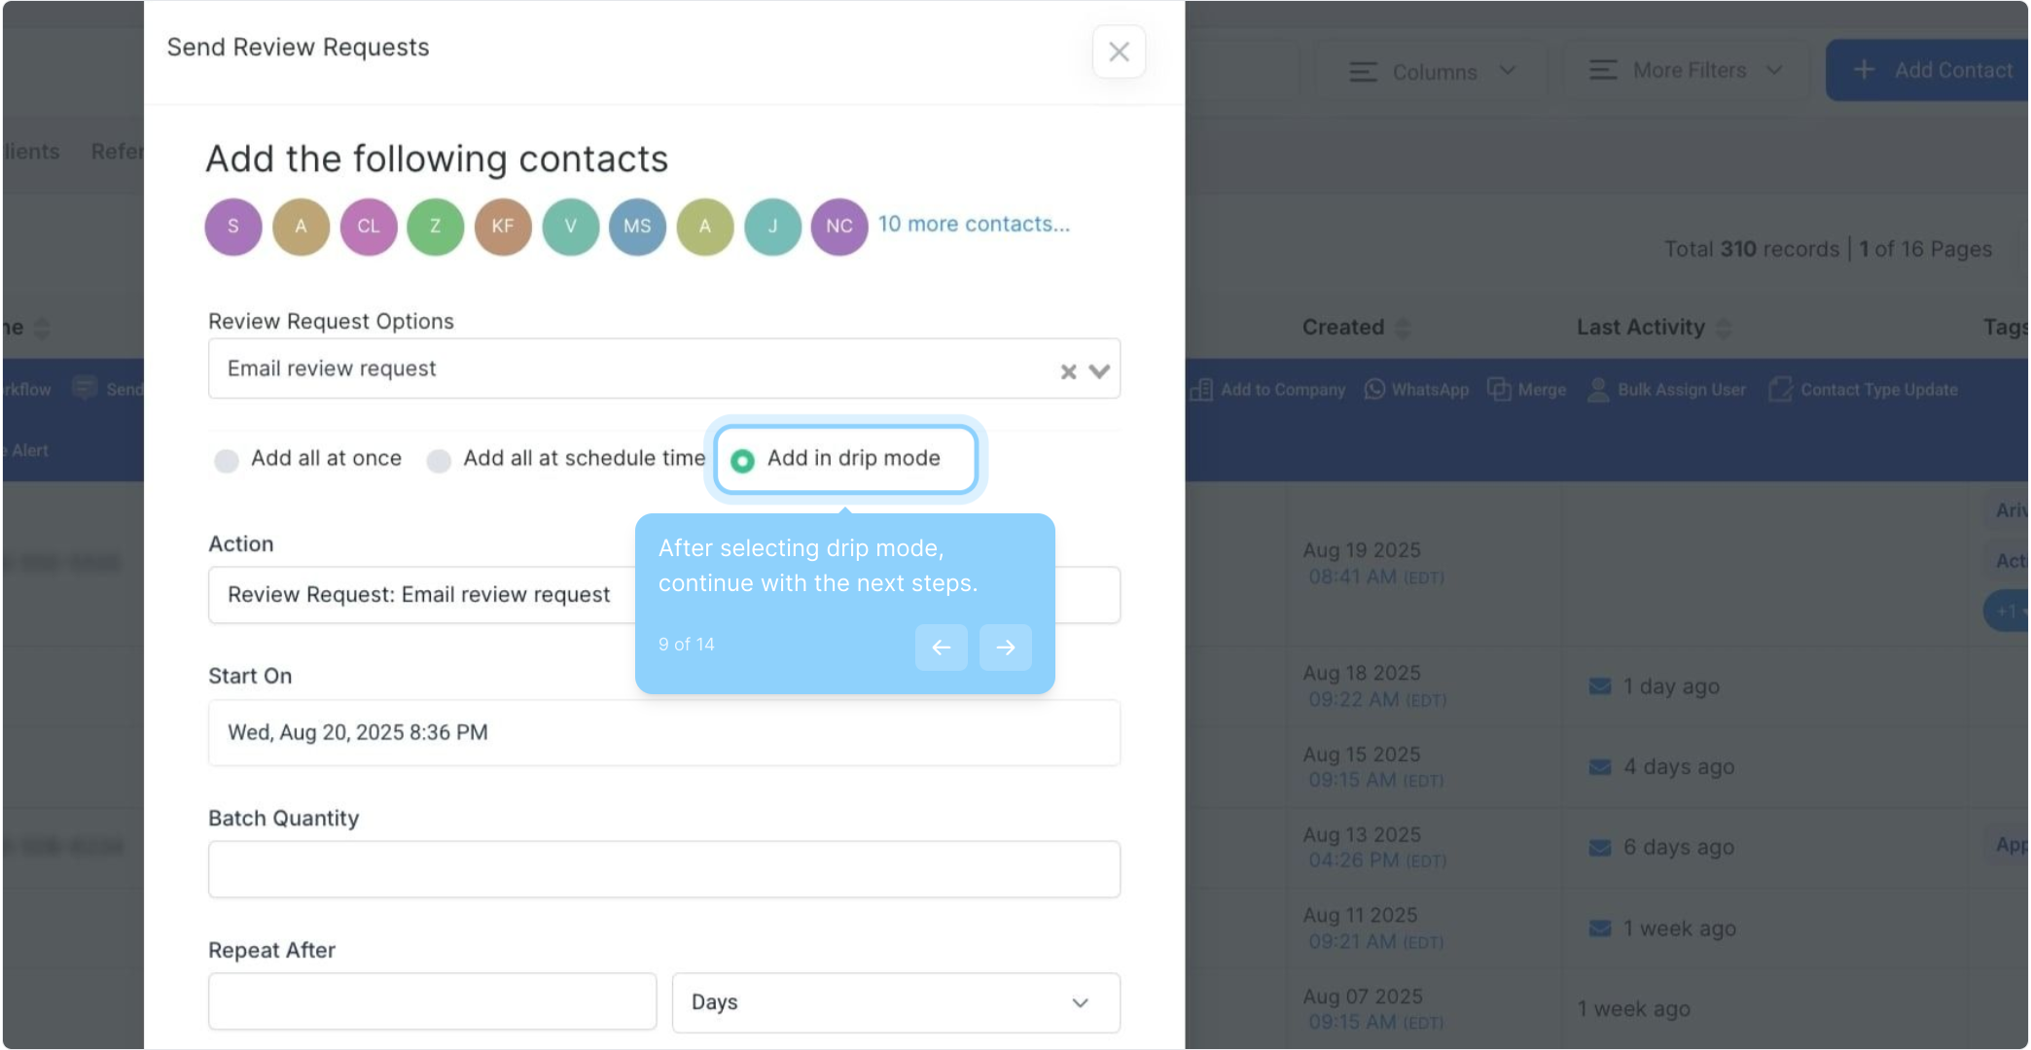Click the Bulk Assign User icon
The width and height of the screenshot is (2031, 1050).
[x=1598, y=390]
